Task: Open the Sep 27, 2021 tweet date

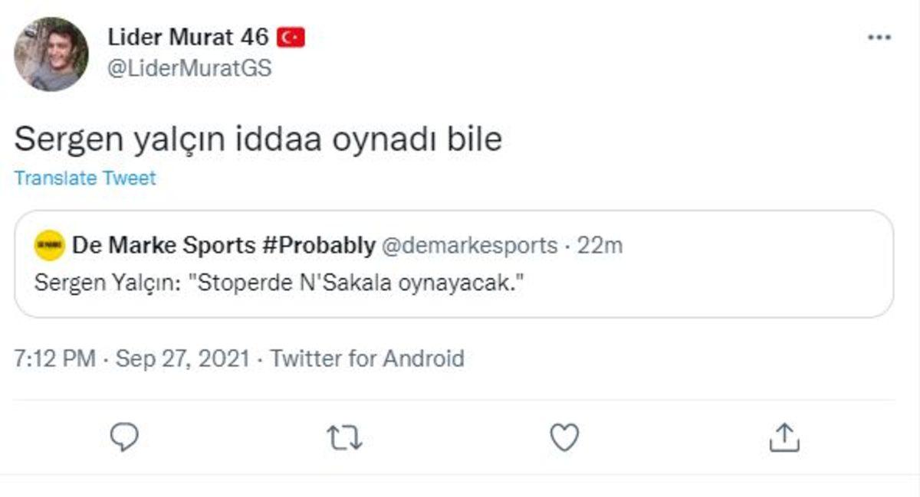Action: (182, 358)
